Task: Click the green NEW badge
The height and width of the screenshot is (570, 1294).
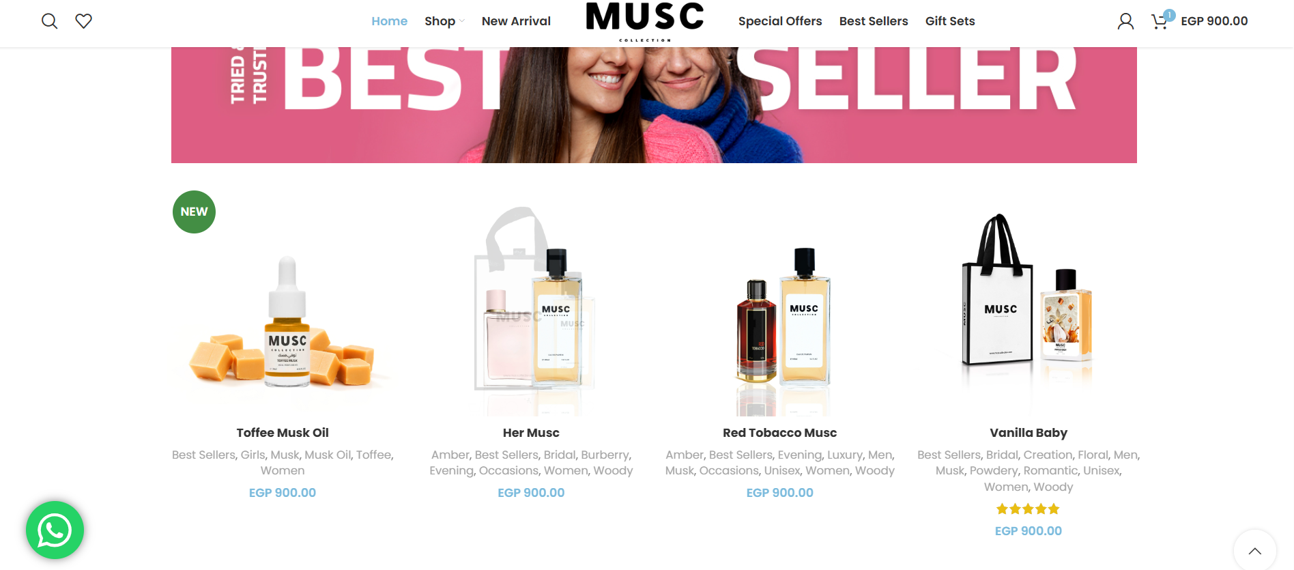Action: pyautogui.click(x=194, y=212)
